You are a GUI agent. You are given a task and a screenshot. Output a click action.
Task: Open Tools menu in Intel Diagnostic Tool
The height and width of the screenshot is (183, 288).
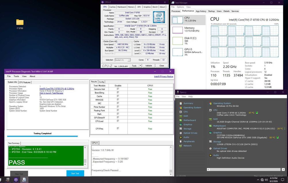point(16,76)
